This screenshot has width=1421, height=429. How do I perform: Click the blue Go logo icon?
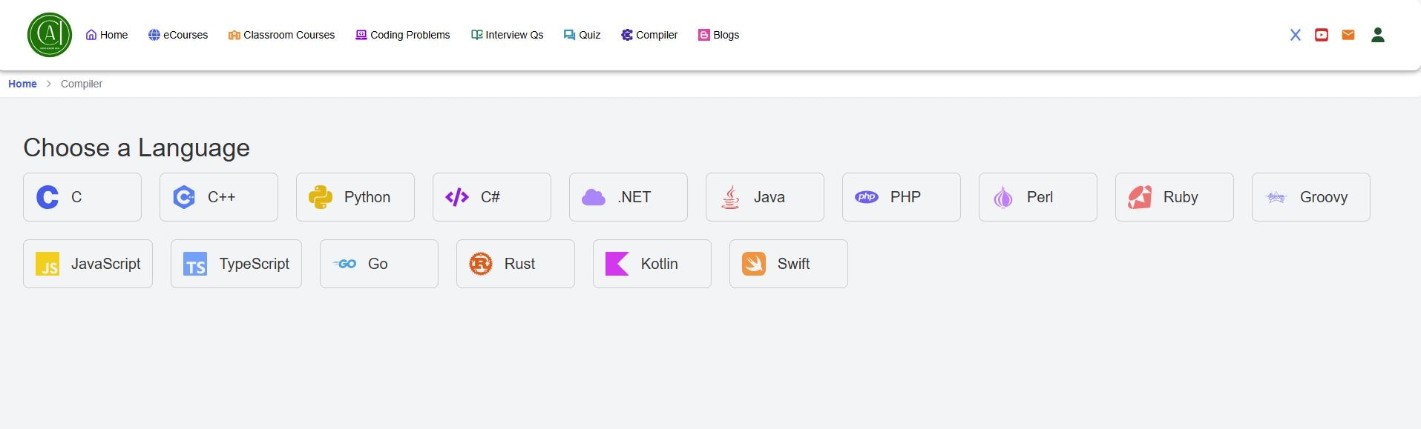point(345,264)
